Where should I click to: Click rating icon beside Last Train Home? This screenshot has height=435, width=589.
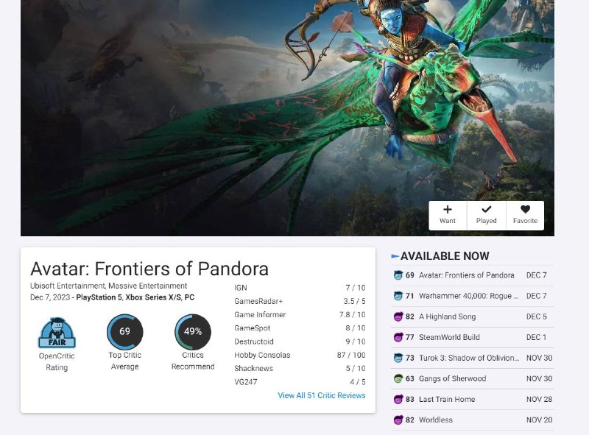tap(398, 400)
